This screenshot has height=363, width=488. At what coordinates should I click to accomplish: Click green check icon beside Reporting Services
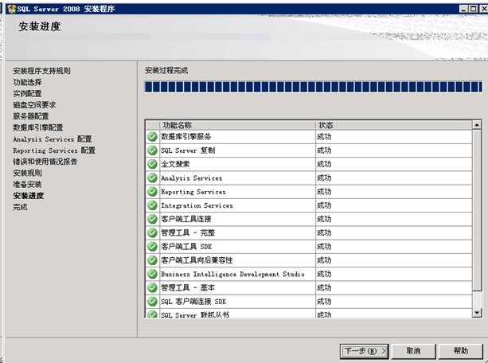pos(152,192)
